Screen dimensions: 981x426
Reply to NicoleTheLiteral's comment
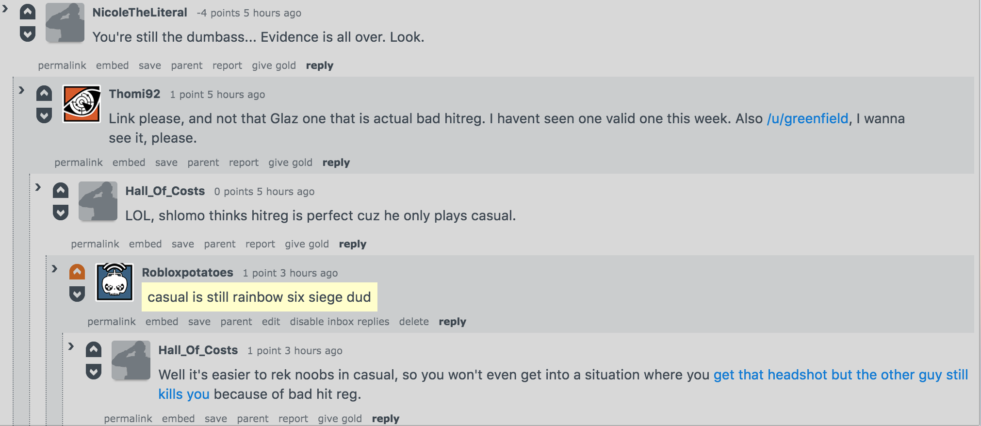(x=320, y=66)
